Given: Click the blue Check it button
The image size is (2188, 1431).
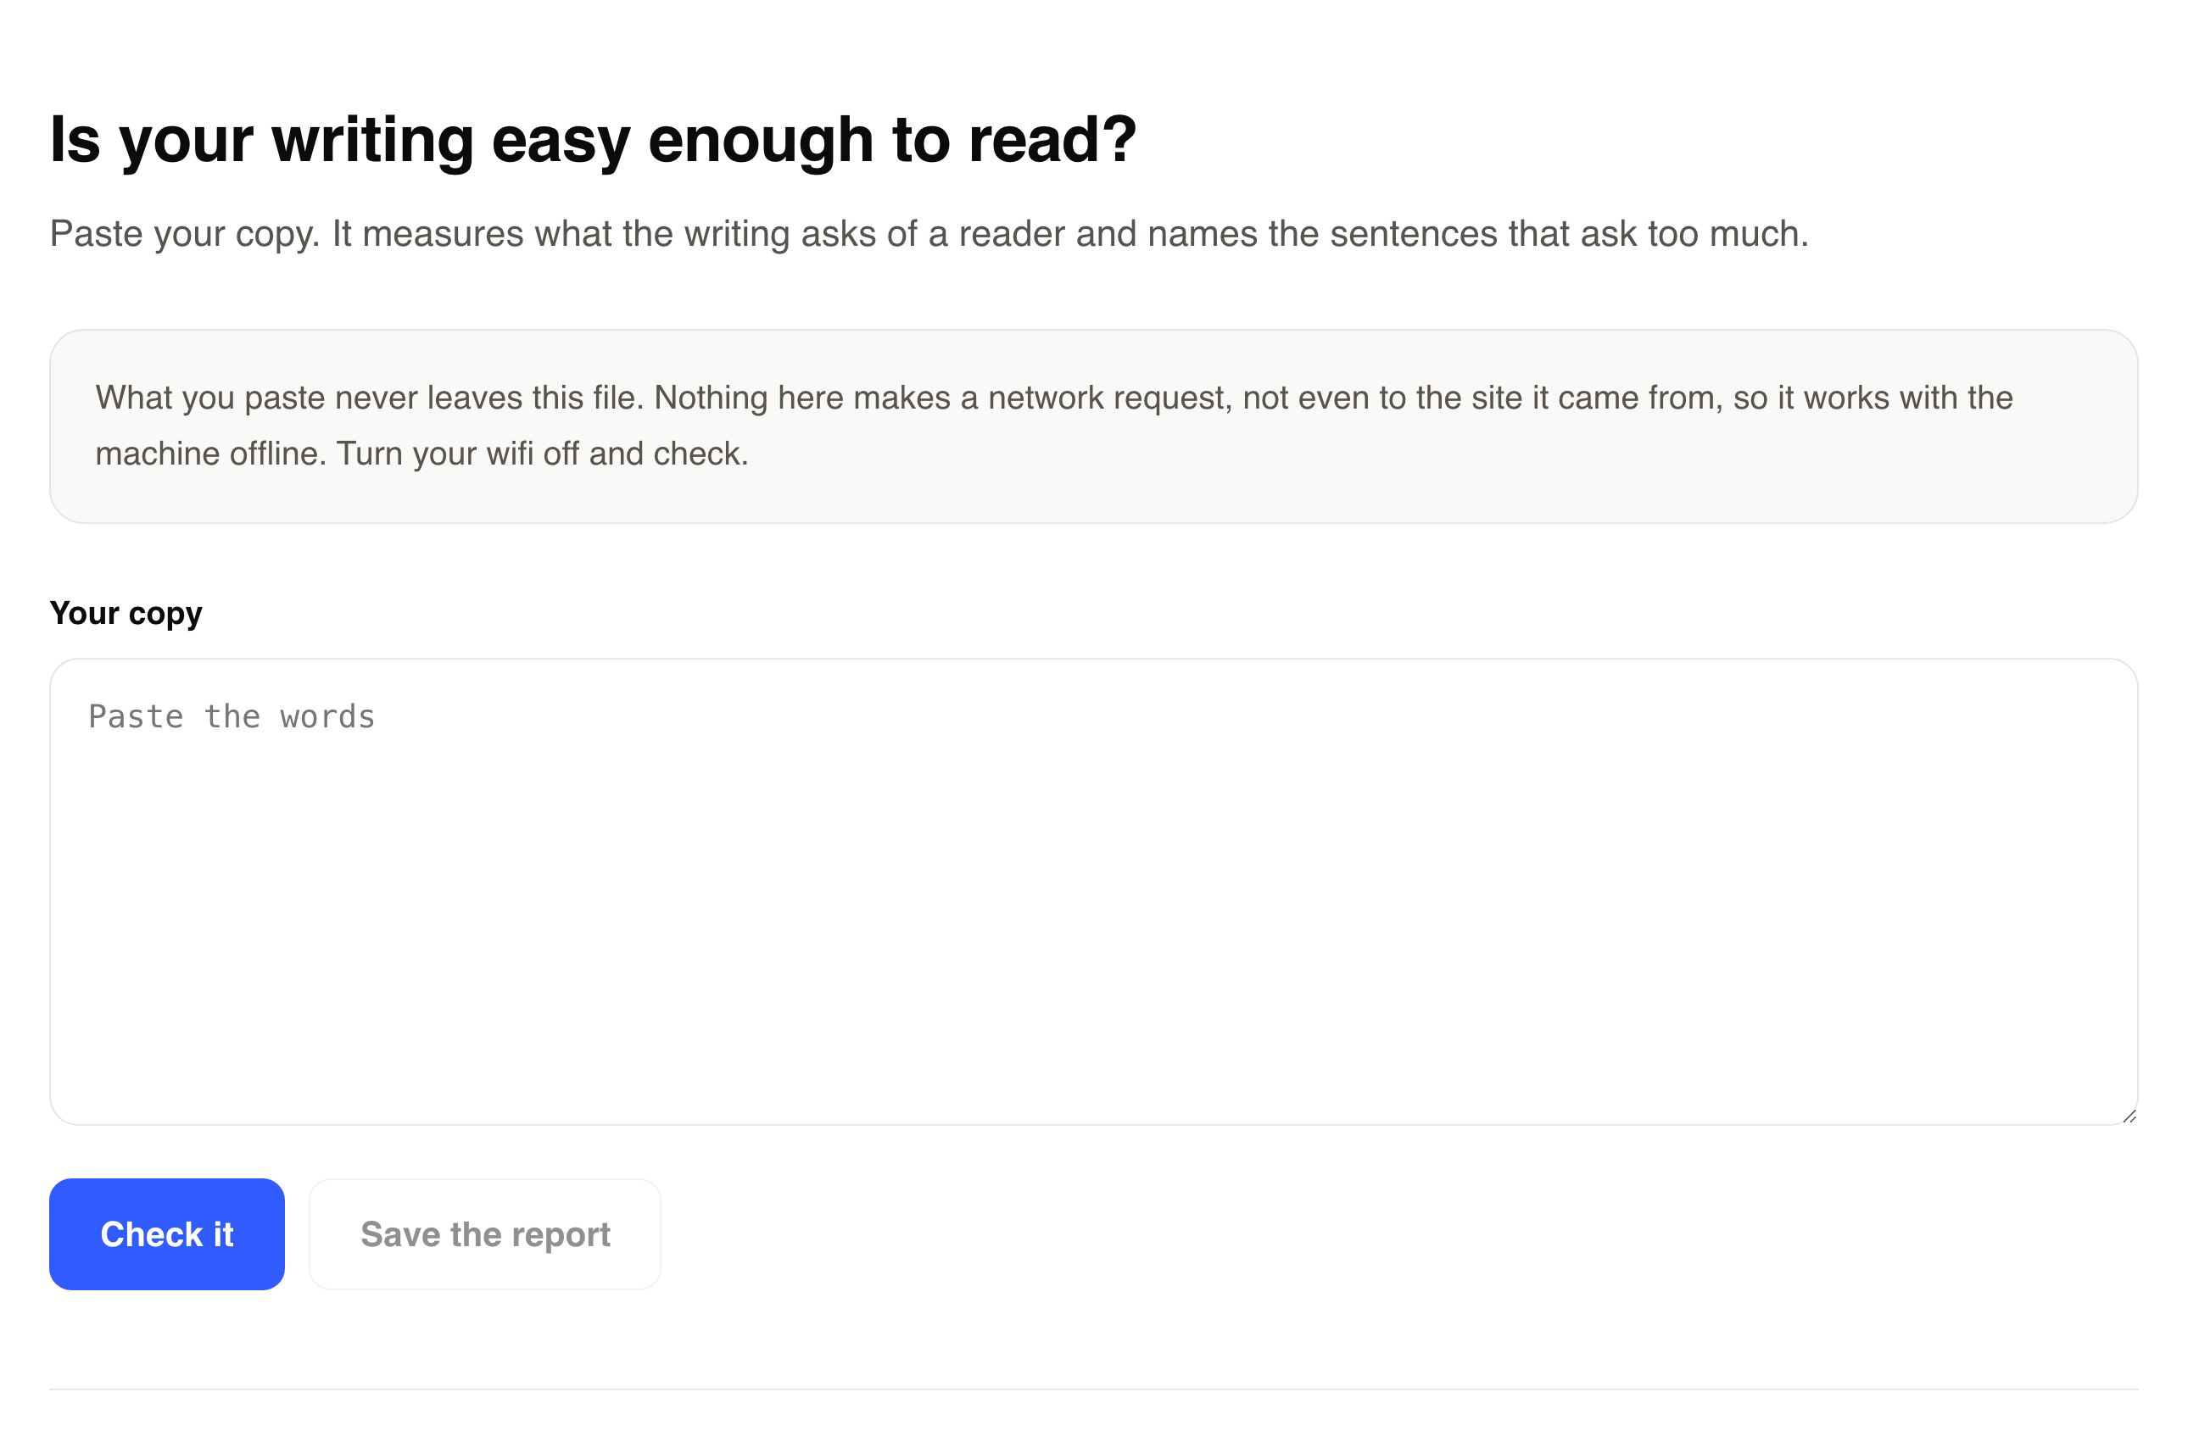Looking at the screenshot, I should 166,1233.
